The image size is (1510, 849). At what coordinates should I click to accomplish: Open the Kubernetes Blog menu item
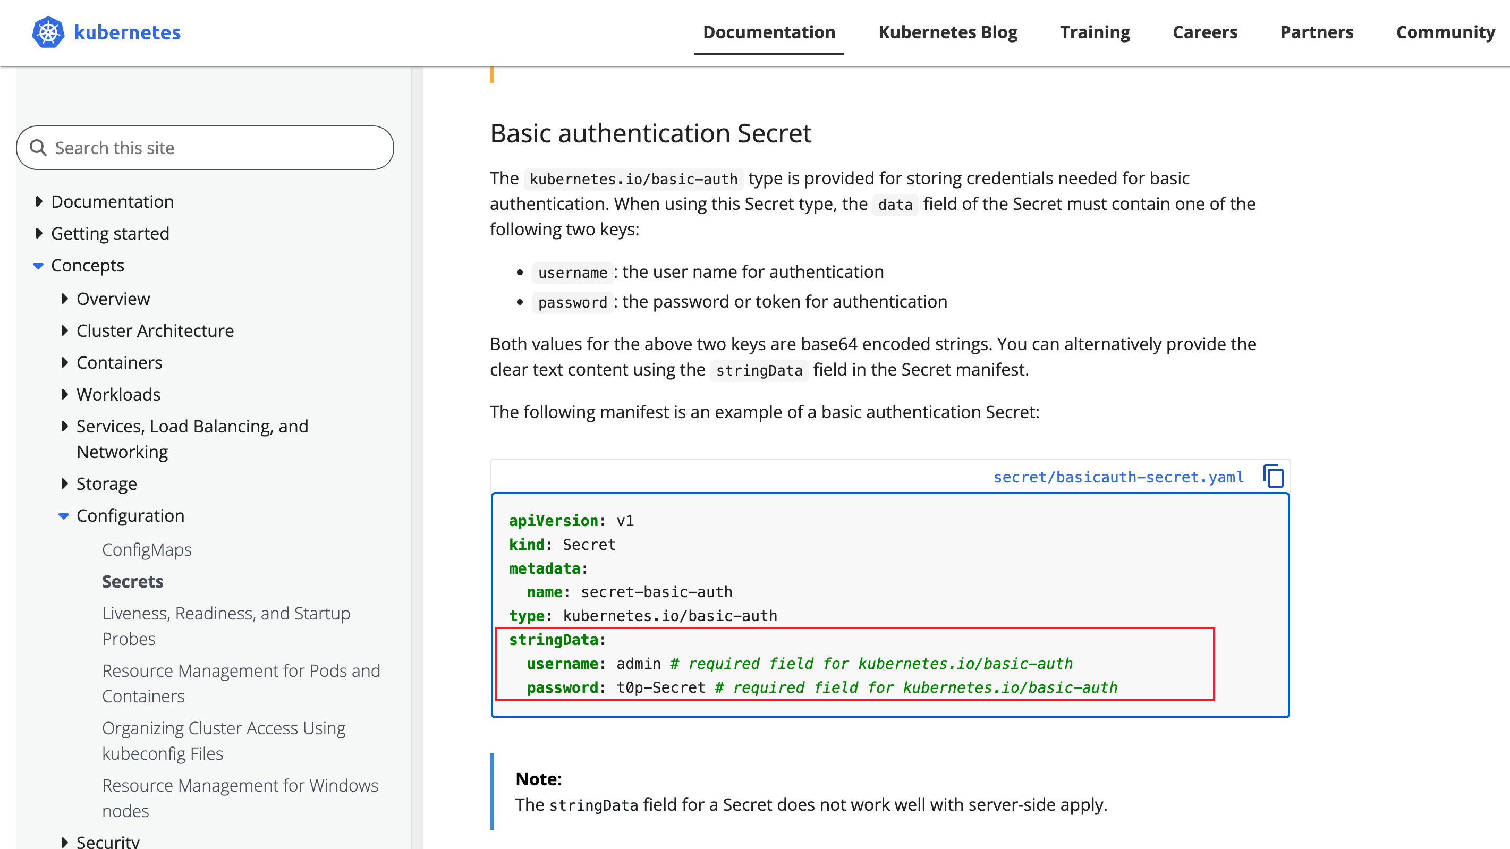[x=947, y=32]
